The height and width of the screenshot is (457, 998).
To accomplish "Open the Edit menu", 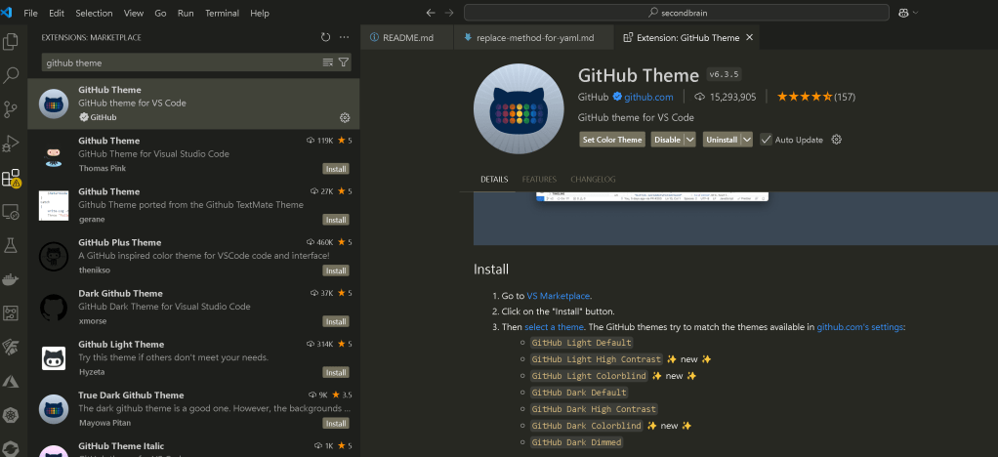I will pos(57,13).
